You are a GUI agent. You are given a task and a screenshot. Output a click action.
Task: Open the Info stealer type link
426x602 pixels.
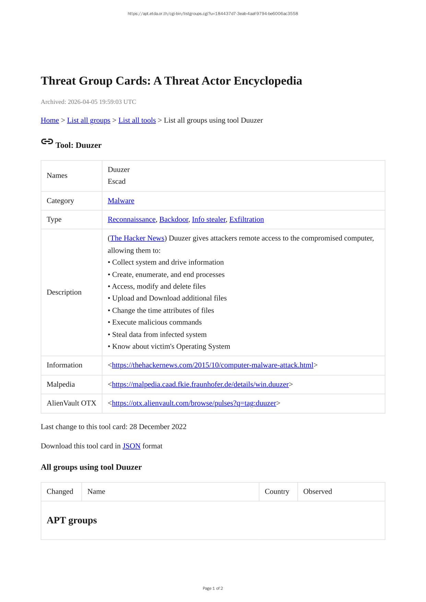(209, 219)
